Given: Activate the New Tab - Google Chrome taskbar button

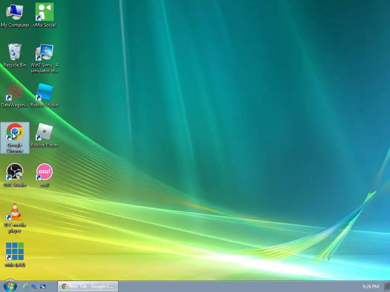Looking at the screenshot, I should pyautogui.click(x=88, y=286).
